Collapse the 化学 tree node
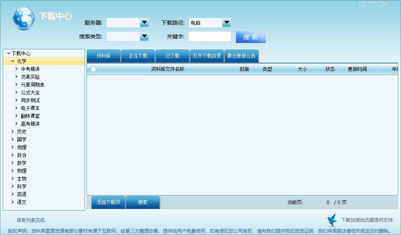The height and width of the screenshot is (235, 401). point(13,61)
